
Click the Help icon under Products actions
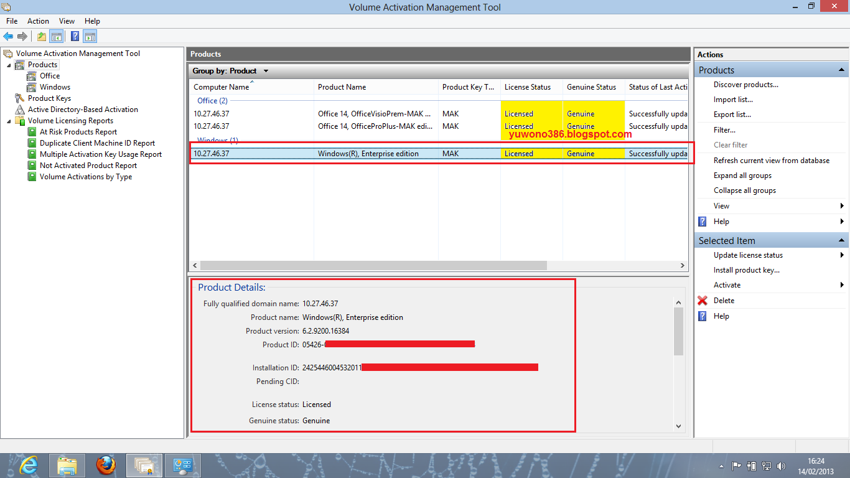tap(703, 222)
